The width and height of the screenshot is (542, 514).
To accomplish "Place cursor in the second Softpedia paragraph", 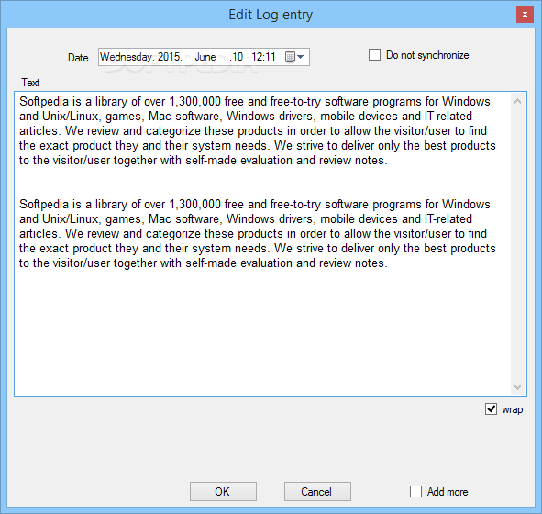I will pos(257,233).
